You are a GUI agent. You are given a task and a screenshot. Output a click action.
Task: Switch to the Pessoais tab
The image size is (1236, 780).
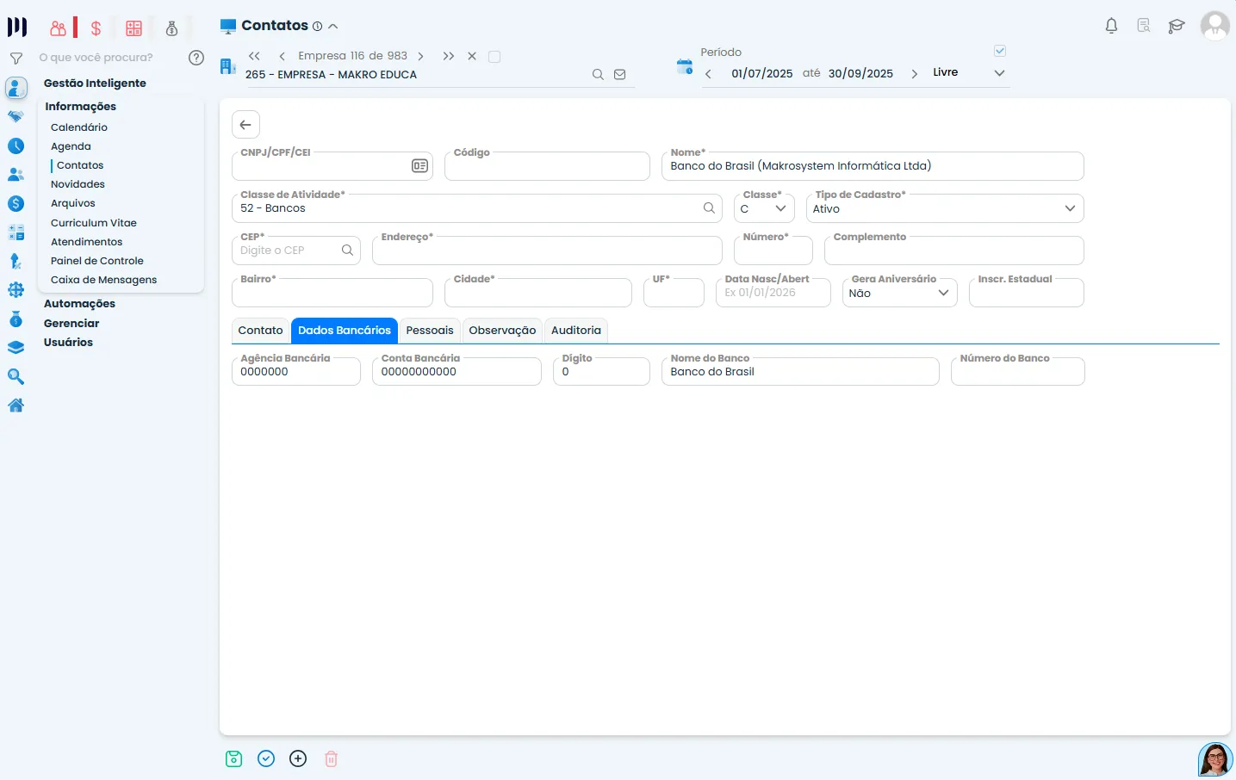(x=430, y=331)
